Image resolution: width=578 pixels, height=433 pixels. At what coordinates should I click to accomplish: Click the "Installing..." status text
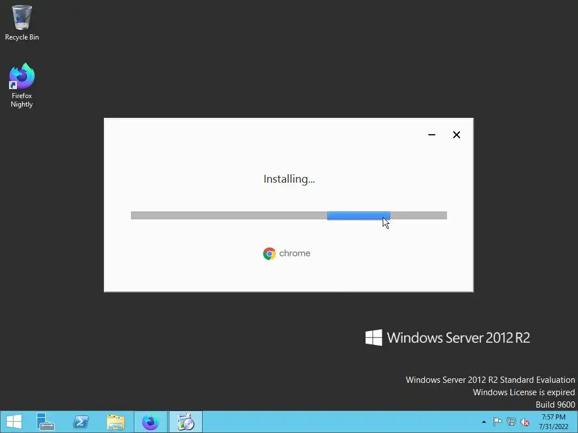point(289,179)
